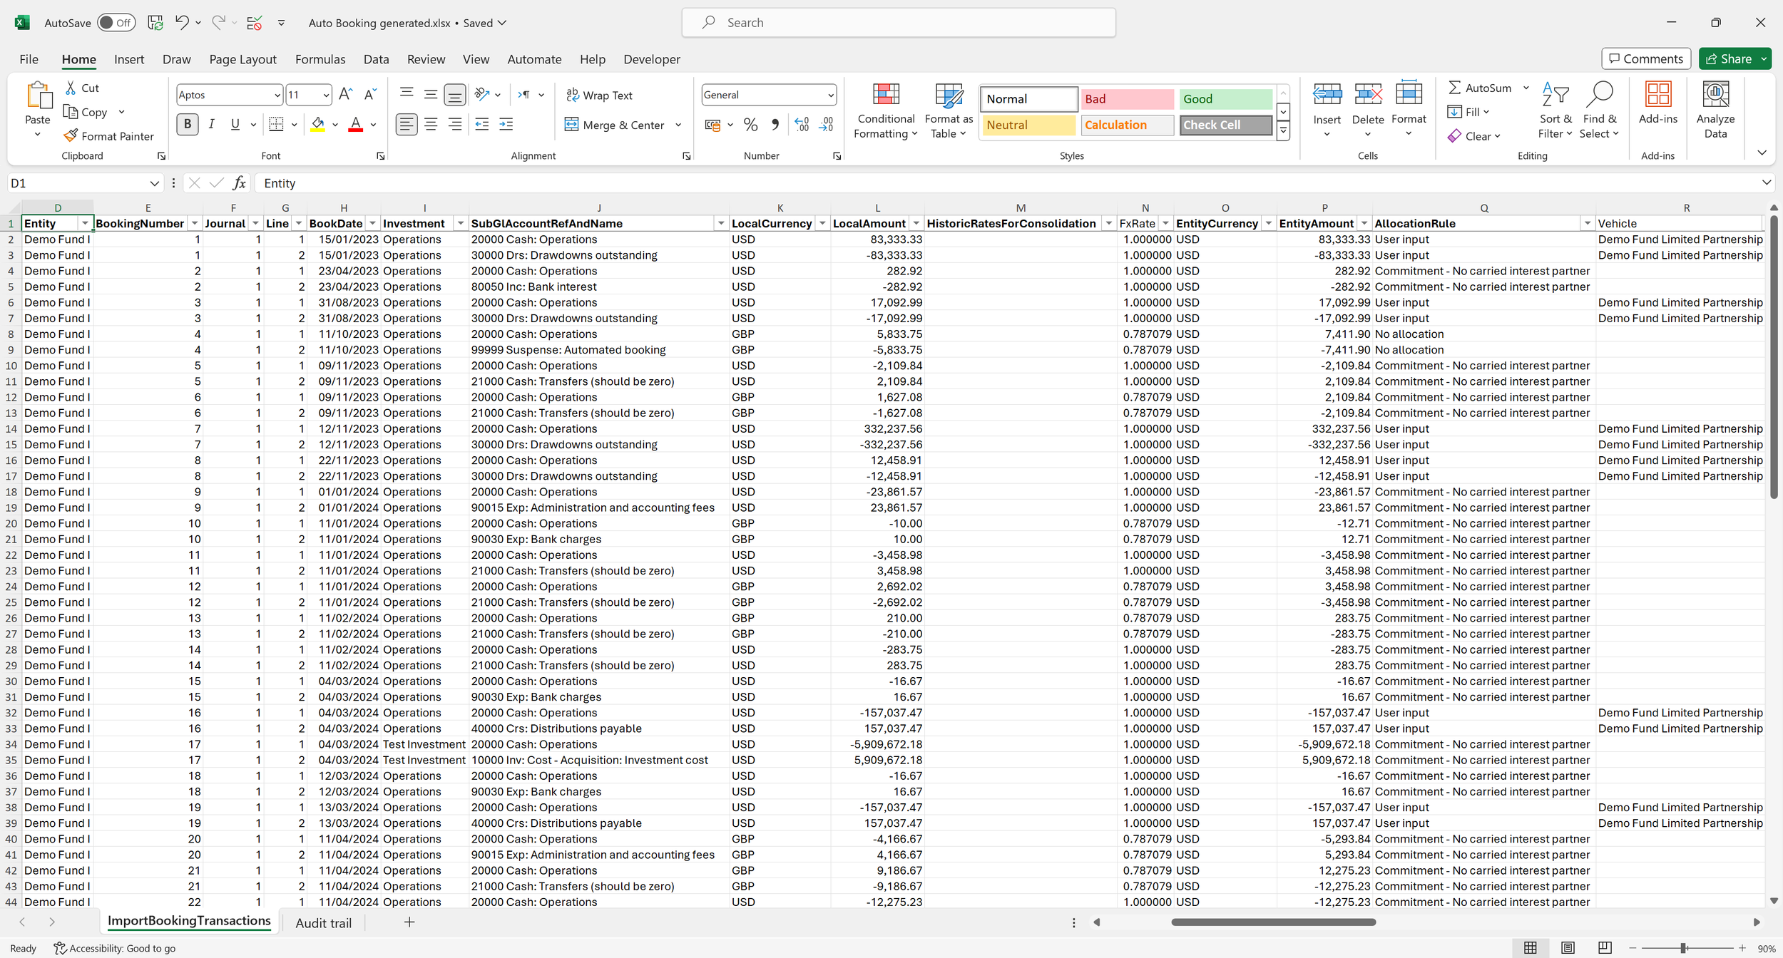Toggle Wrap Text for the cell
This screenshot has height=958, width=1783.
(599, 96)
